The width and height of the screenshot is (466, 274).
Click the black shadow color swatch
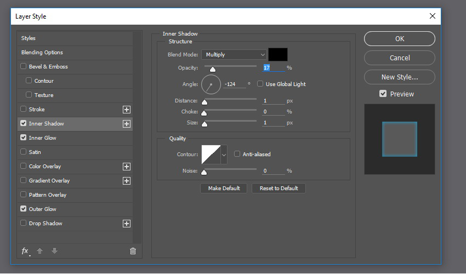278,55
